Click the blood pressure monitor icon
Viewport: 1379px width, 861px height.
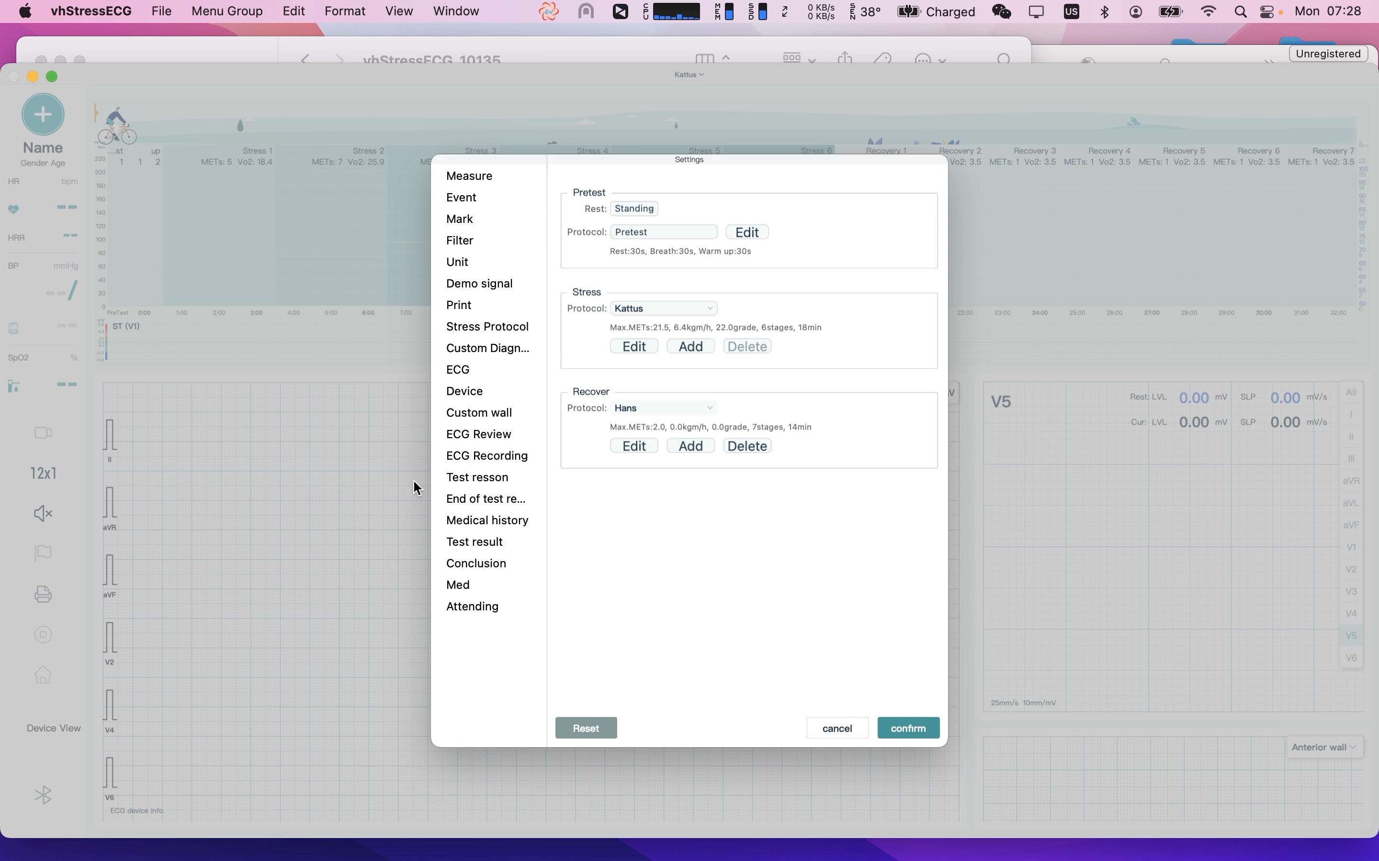pyautogui.click(x=14, y=328)
